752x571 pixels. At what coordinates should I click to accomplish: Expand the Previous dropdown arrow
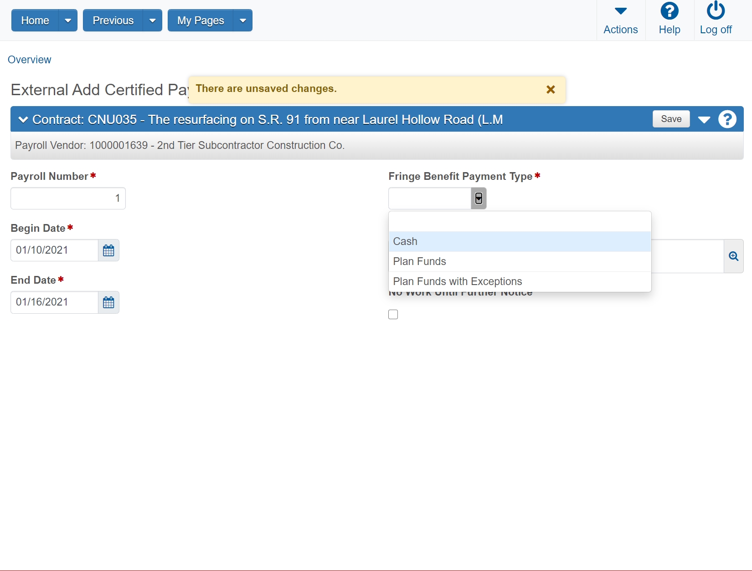tap(153, 20)
